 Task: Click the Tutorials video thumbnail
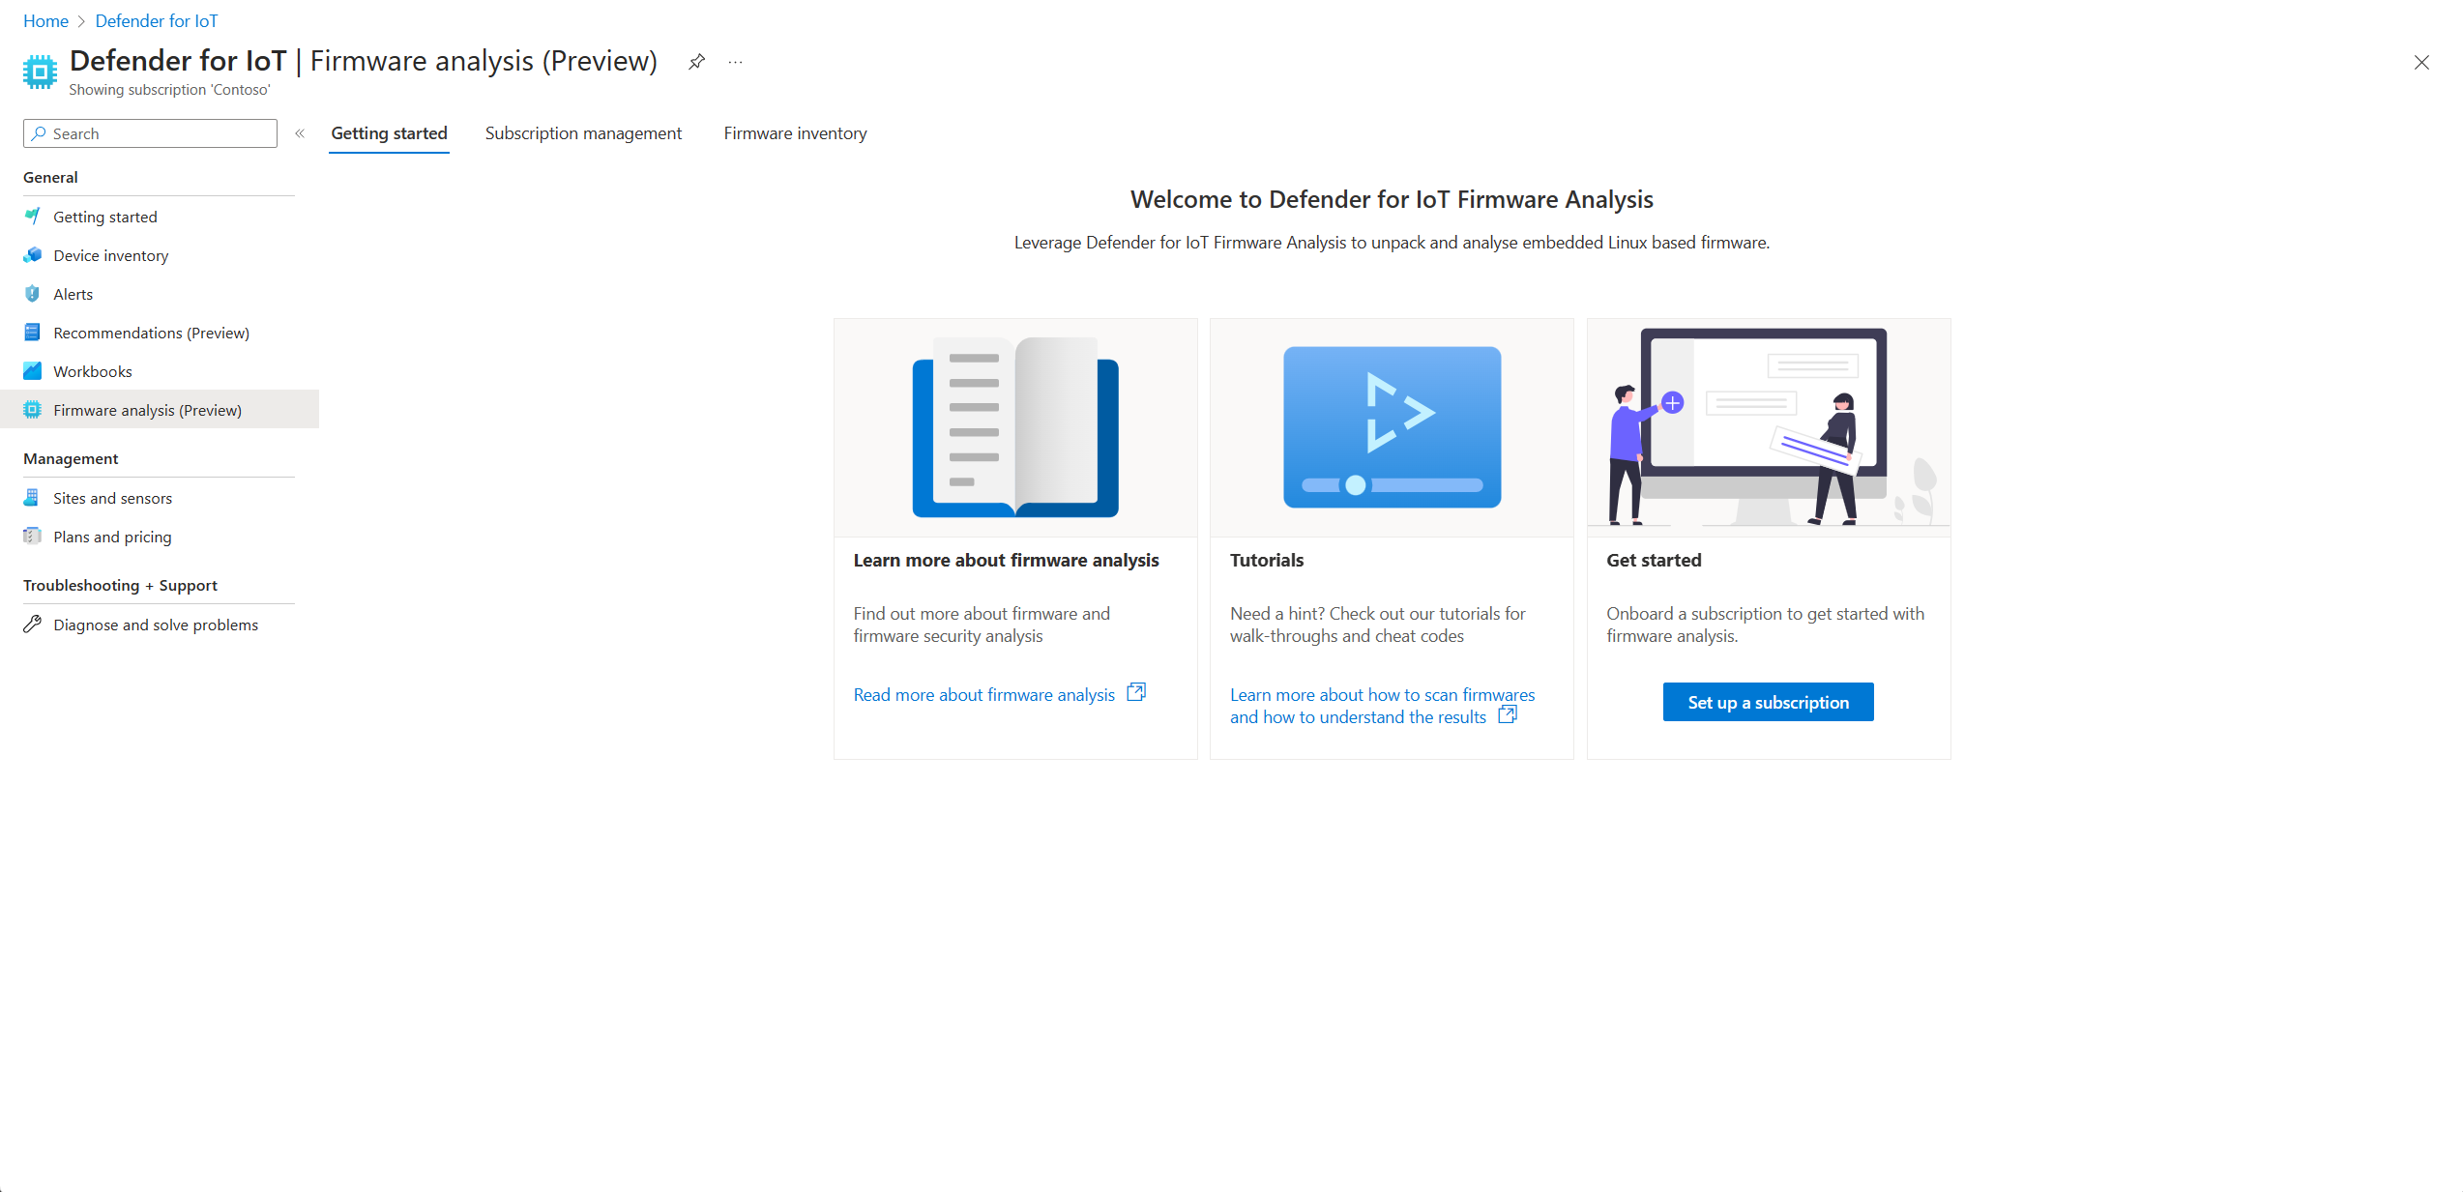1392,426
